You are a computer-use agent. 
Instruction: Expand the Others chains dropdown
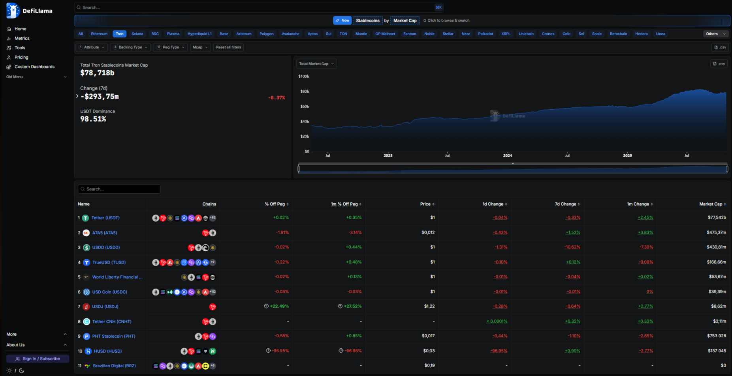715,34
